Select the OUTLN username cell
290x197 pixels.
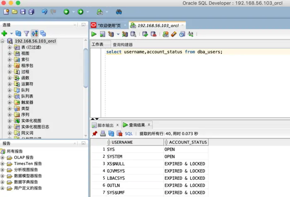pos(135,185)
